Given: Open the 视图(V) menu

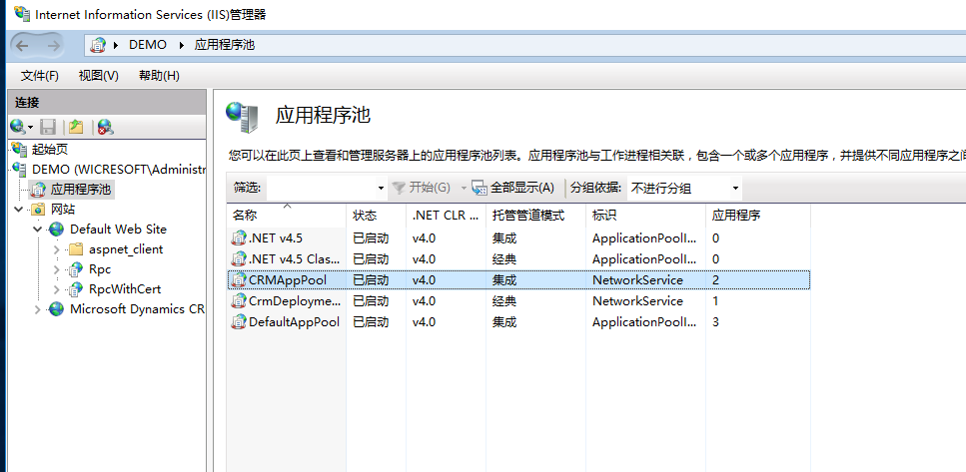Looking at the screenshot, I should pyautogui.click(x=99, y=76).
